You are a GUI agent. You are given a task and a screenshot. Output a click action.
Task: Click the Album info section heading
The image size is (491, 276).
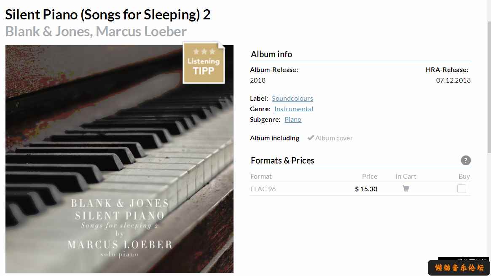pyautogui.click(x=271, y=54)
